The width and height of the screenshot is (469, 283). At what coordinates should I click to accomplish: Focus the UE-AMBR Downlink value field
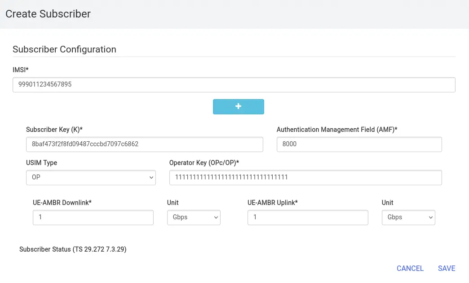[x=93, y=217]
